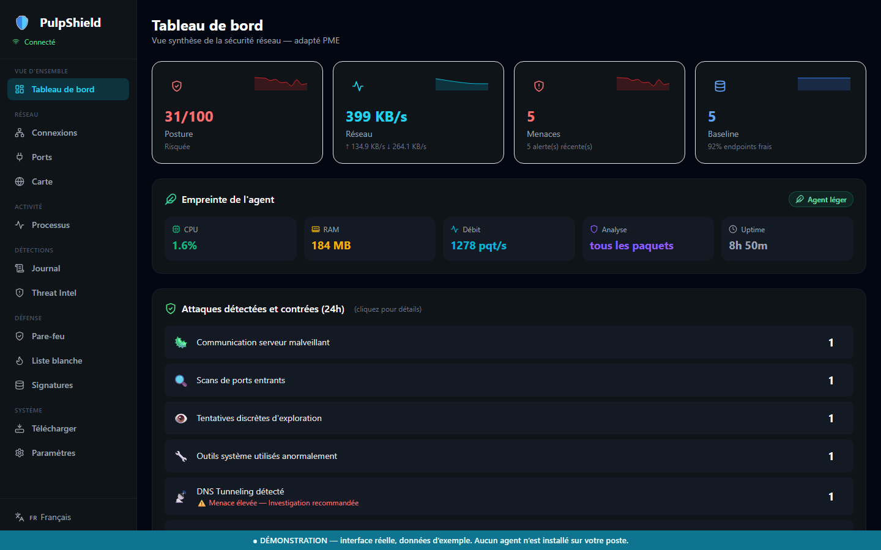Click the Paramètres gear icon
This screenshot has height=550, width=881.
[20, 453]
